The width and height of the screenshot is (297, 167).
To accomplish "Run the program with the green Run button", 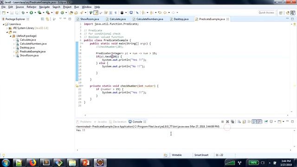I will tap(31, 13).
